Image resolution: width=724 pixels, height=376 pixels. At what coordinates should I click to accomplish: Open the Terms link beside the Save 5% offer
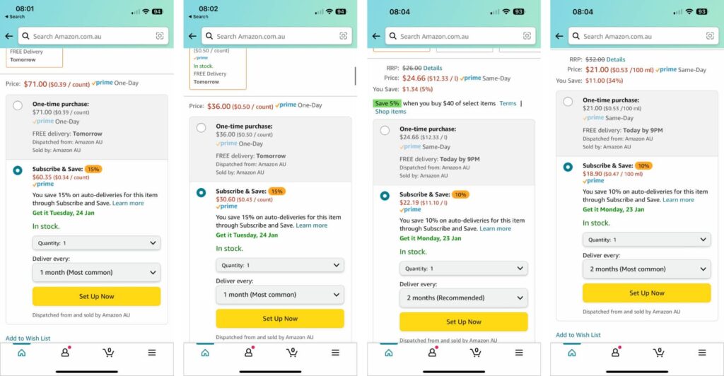click(508, 104)
